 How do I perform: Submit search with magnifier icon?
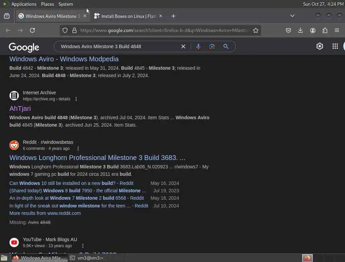[226, 46]
